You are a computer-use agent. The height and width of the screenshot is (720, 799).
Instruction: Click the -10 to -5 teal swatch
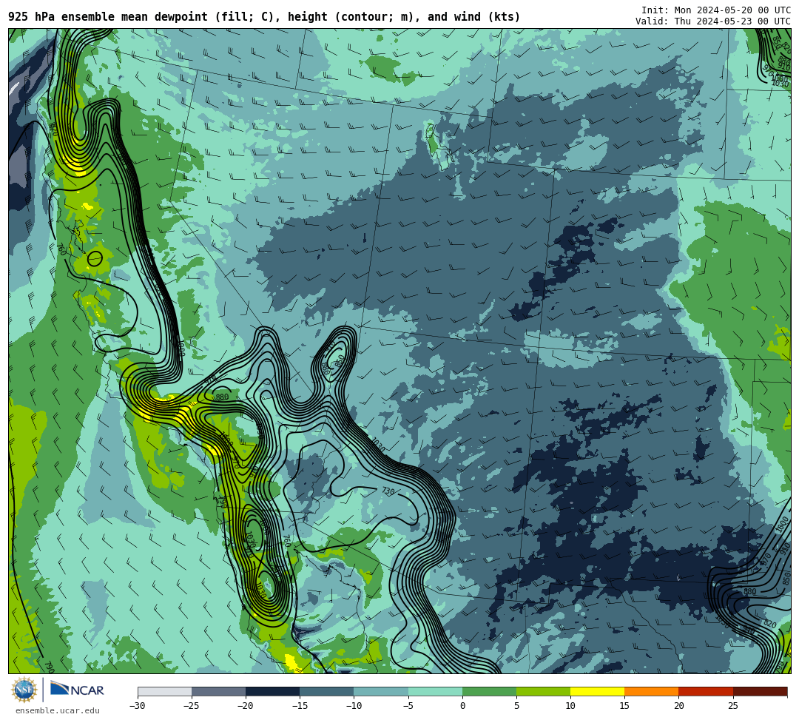pos(381,691)
